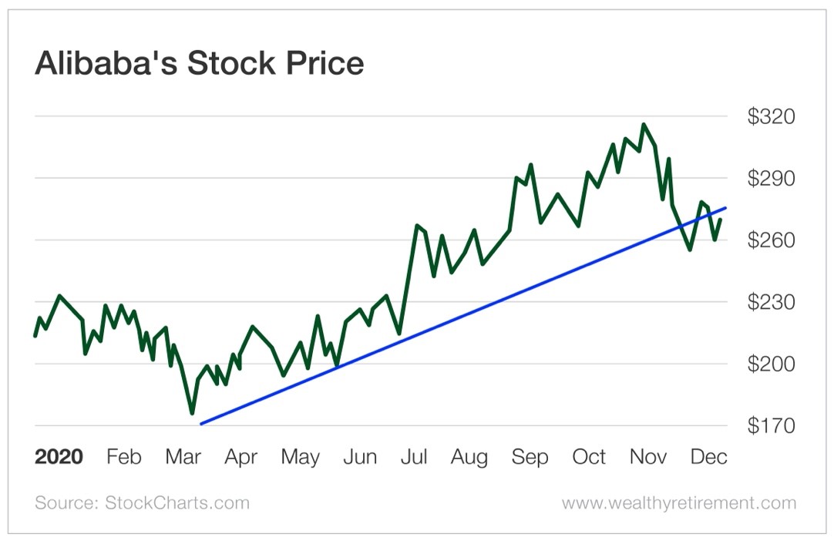The image size is (834, 544).
Task: Select the Jul month label
Action: pos(414,457)
